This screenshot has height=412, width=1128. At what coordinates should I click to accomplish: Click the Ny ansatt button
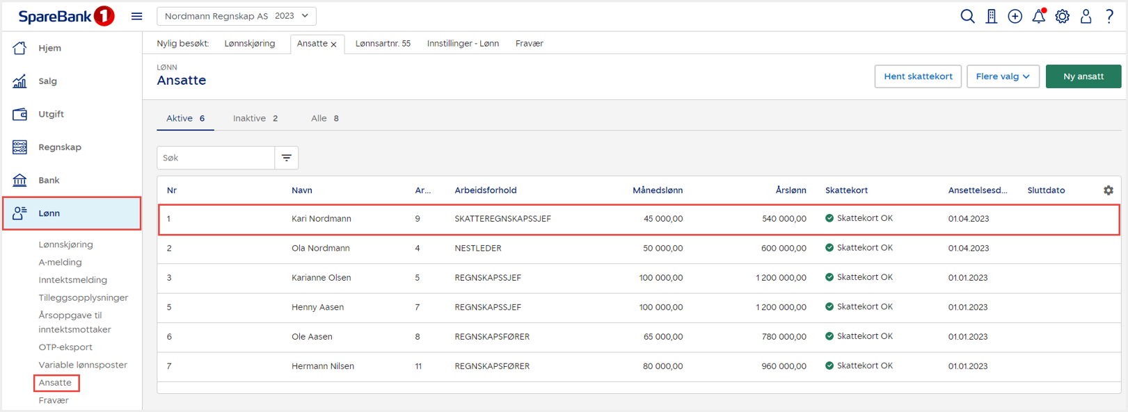[x=1083, y=76]
